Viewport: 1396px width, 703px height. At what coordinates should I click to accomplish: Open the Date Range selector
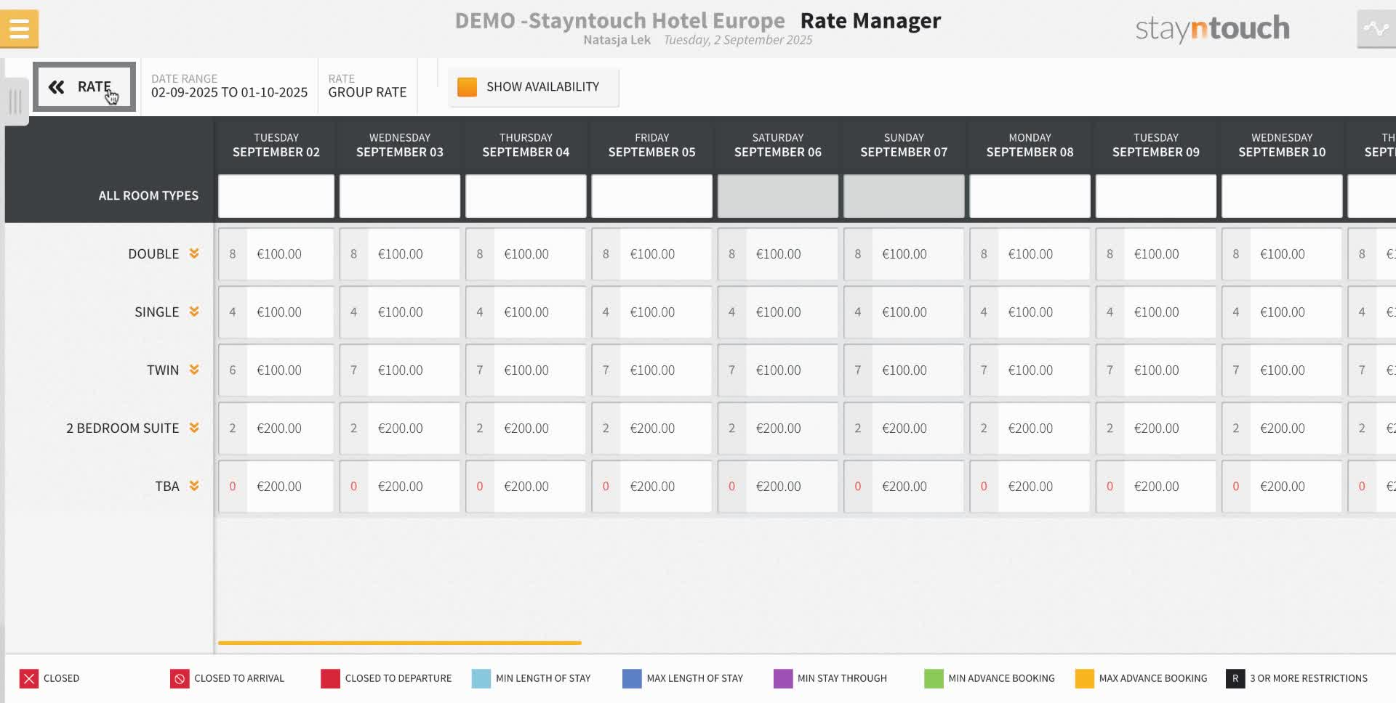coord(229,86)
